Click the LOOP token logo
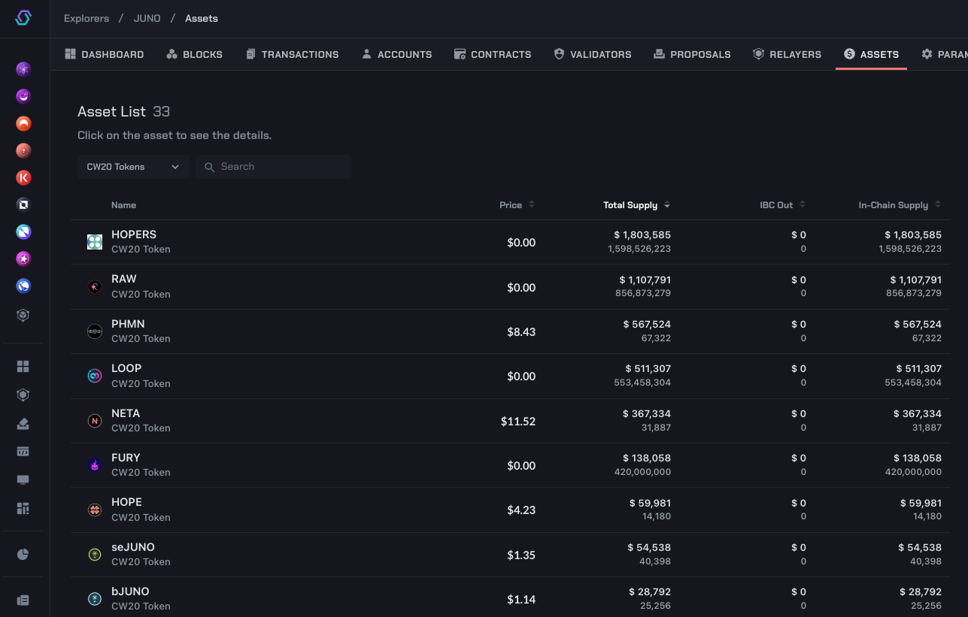 pos(95,376)
